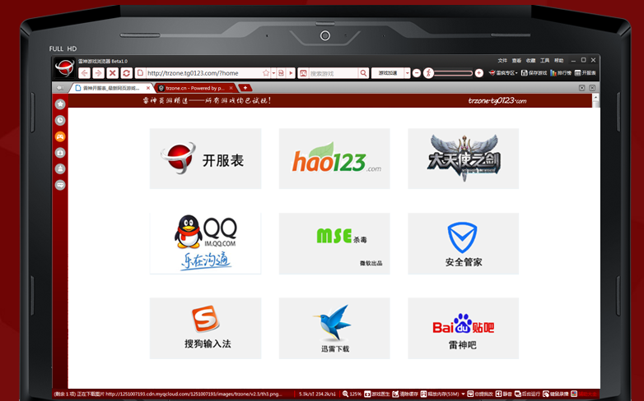Click the refresh page button
The height and width of the screenshot is (401, 644).
coord(126,73)
